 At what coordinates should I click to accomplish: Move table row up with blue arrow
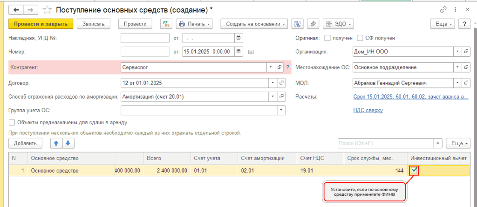(x=56, y=143)
